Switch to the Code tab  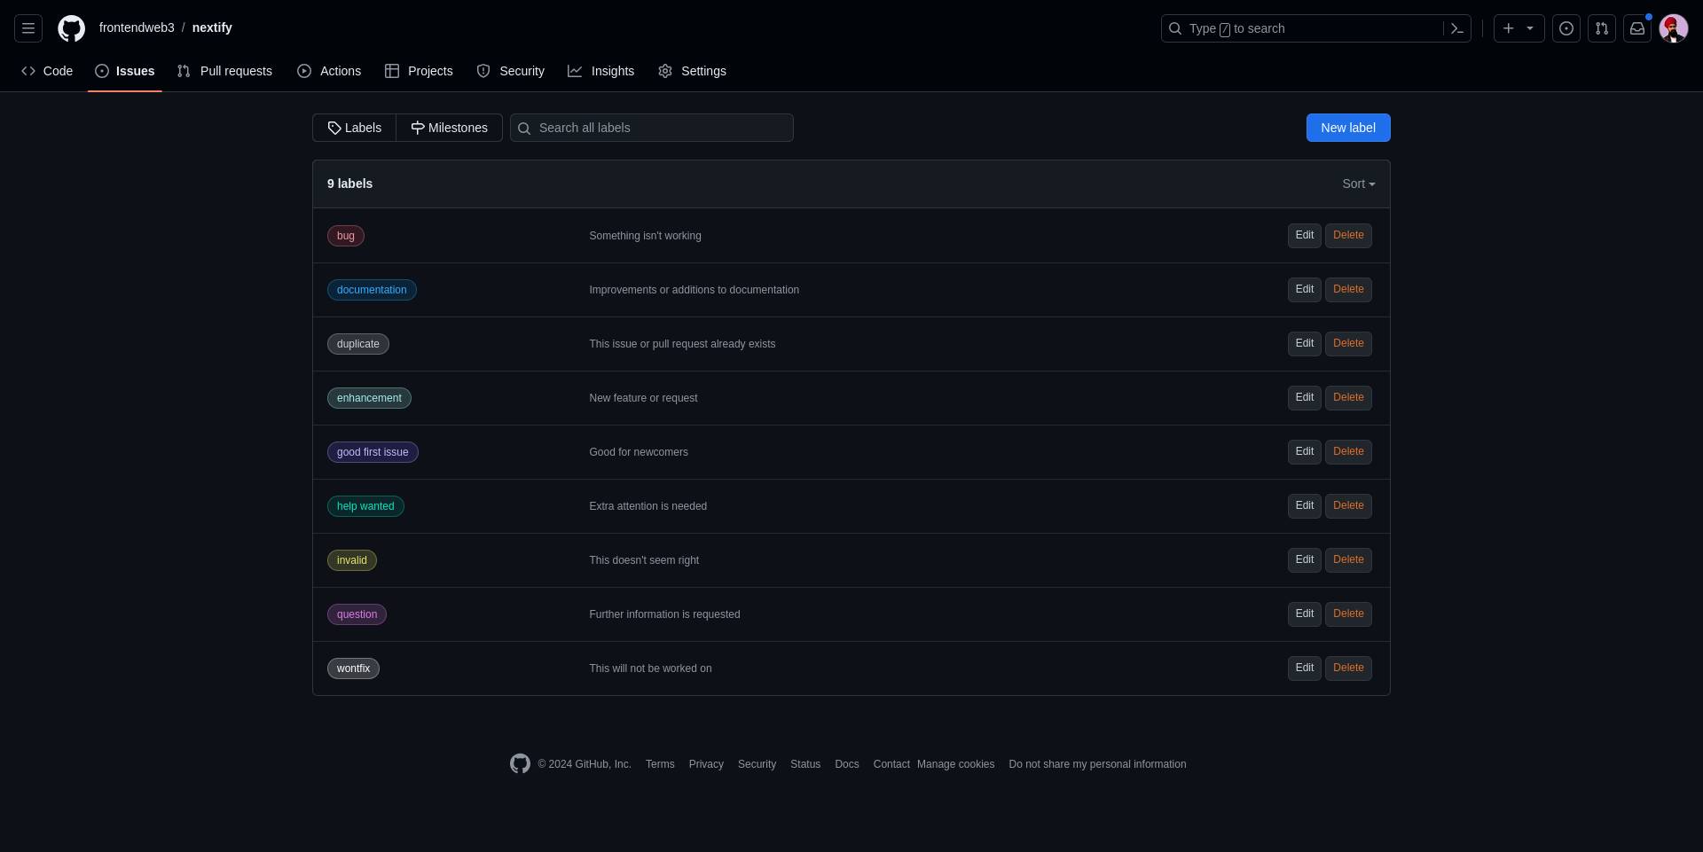click(47, 71)
